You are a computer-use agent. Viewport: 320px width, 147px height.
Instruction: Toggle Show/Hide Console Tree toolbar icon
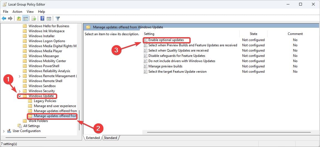tap(26, 19)
